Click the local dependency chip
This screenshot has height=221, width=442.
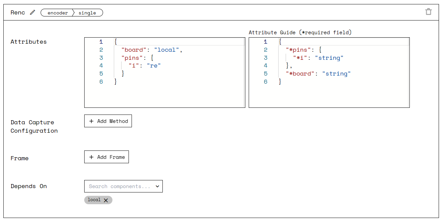coord(94,200)
